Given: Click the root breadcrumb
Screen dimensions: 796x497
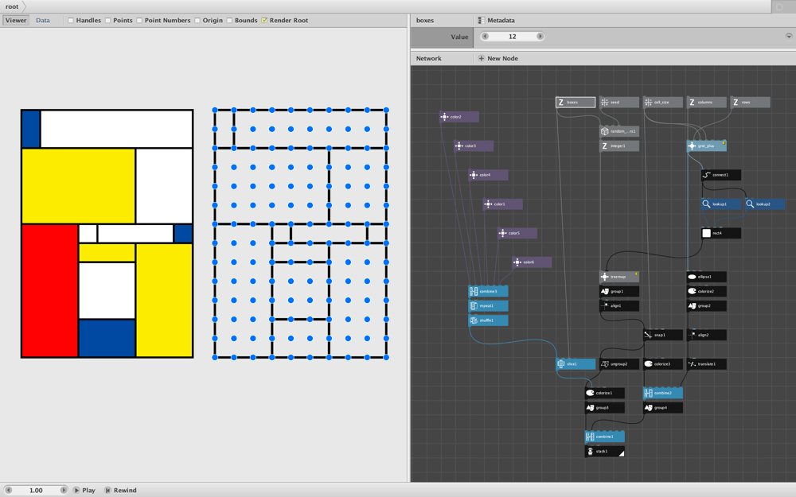Looking at the screenshot, I should (x=12, y=6).
